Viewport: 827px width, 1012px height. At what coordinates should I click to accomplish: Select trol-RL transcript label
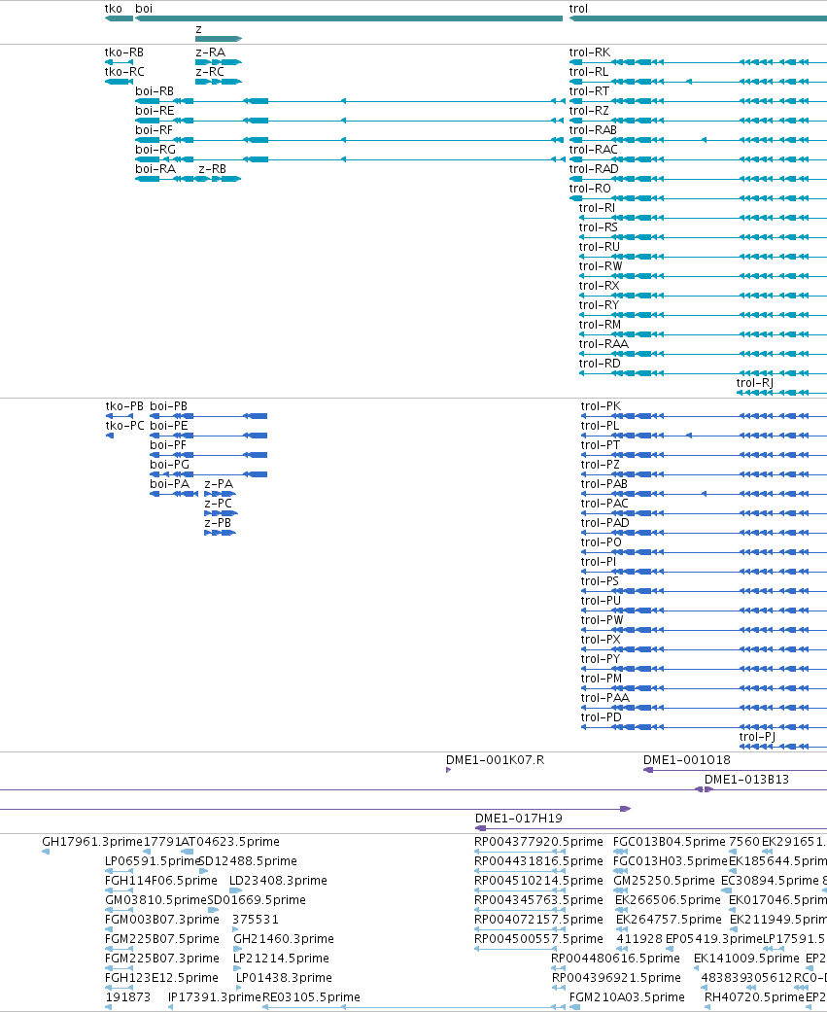[x=589, y=72]
